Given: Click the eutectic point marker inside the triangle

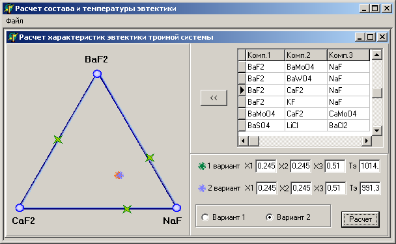Looking at the screenshot, I should [x=119, y=175].
